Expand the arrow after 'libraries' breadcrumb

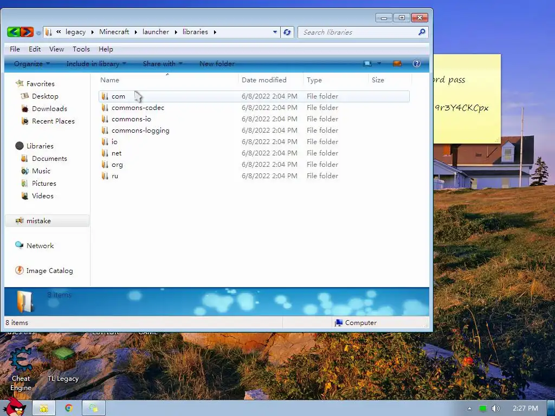[x=215, y=32]
